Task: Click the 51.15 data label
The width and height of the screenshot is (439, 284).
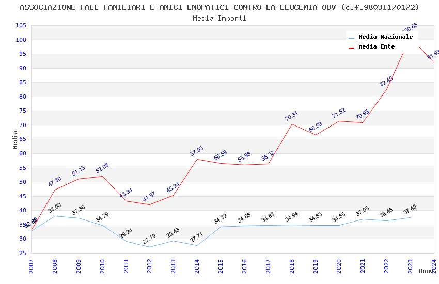Action: point(79,171)
